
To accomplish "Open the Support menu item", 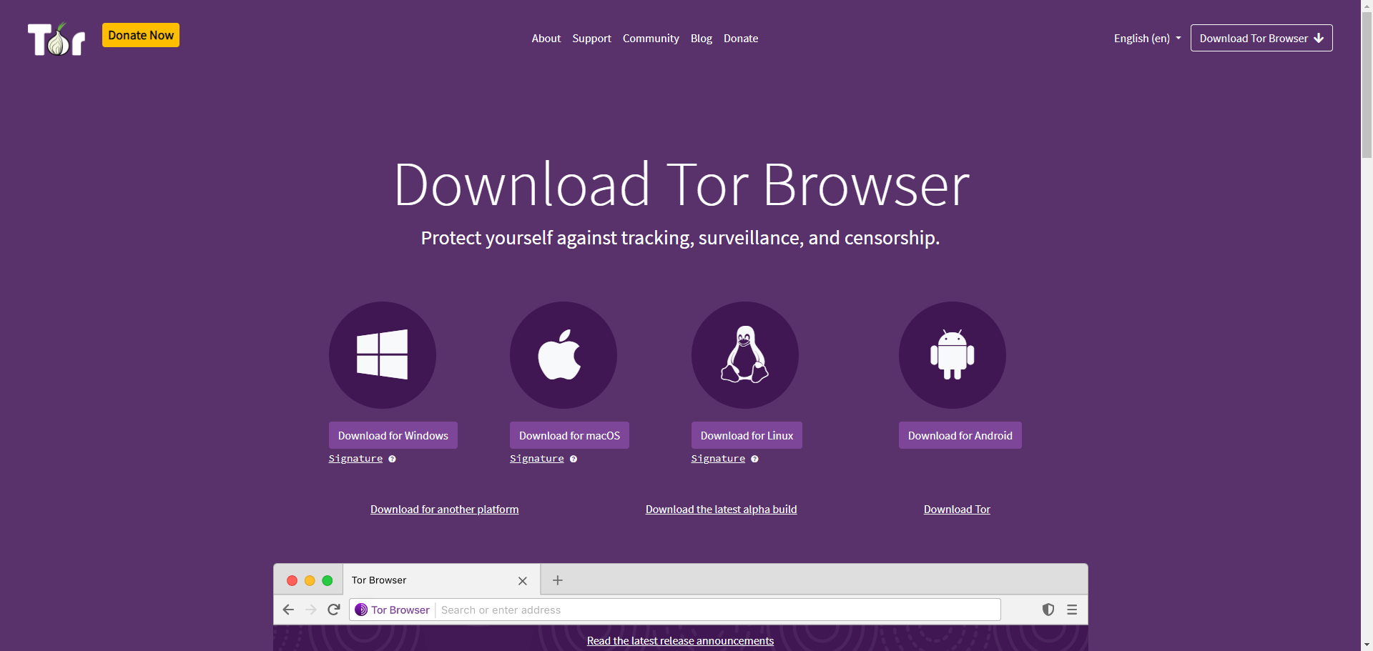I will [591, 39].
